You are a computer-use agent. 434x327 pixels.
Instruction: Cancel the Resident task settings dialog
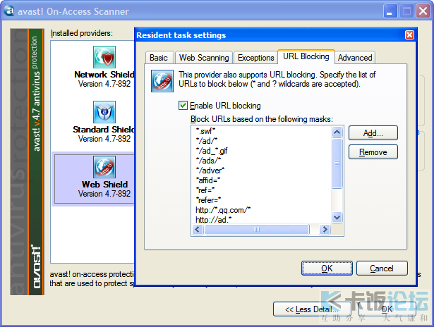tap(382, 269)
